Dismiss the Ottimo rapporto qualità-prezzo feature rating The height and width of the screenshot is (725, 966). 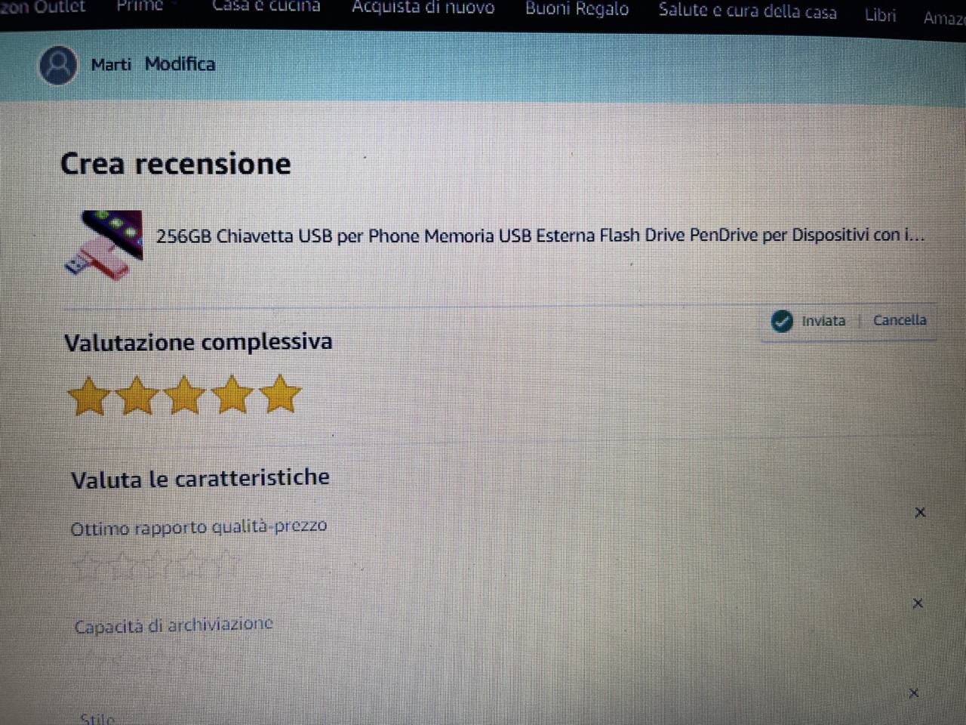click(920, 512)
